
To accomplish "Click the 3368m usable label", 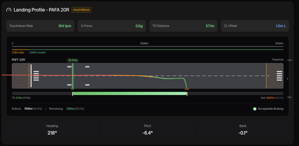I will [x=38, y=52].
